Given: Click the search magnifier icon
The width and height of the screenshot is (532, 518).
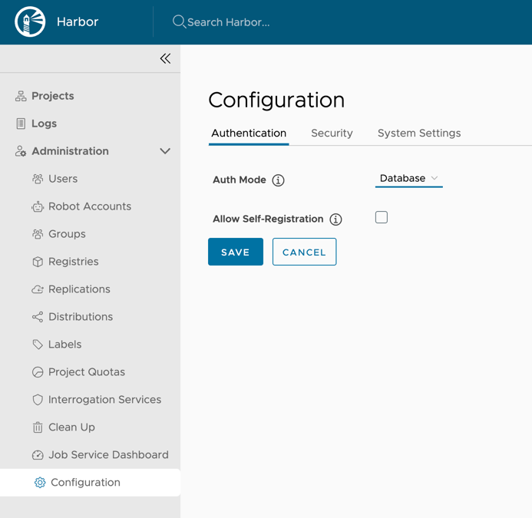Looking at the screenshot, I should tap(179, 22).
